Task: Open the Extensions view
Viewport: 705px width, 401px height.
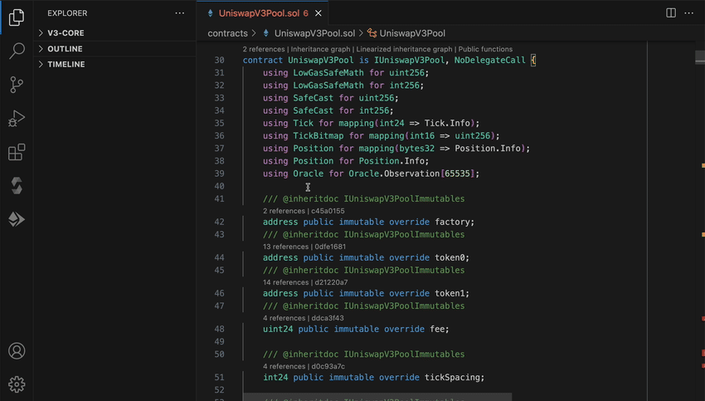Action: [x=17, y=153]
